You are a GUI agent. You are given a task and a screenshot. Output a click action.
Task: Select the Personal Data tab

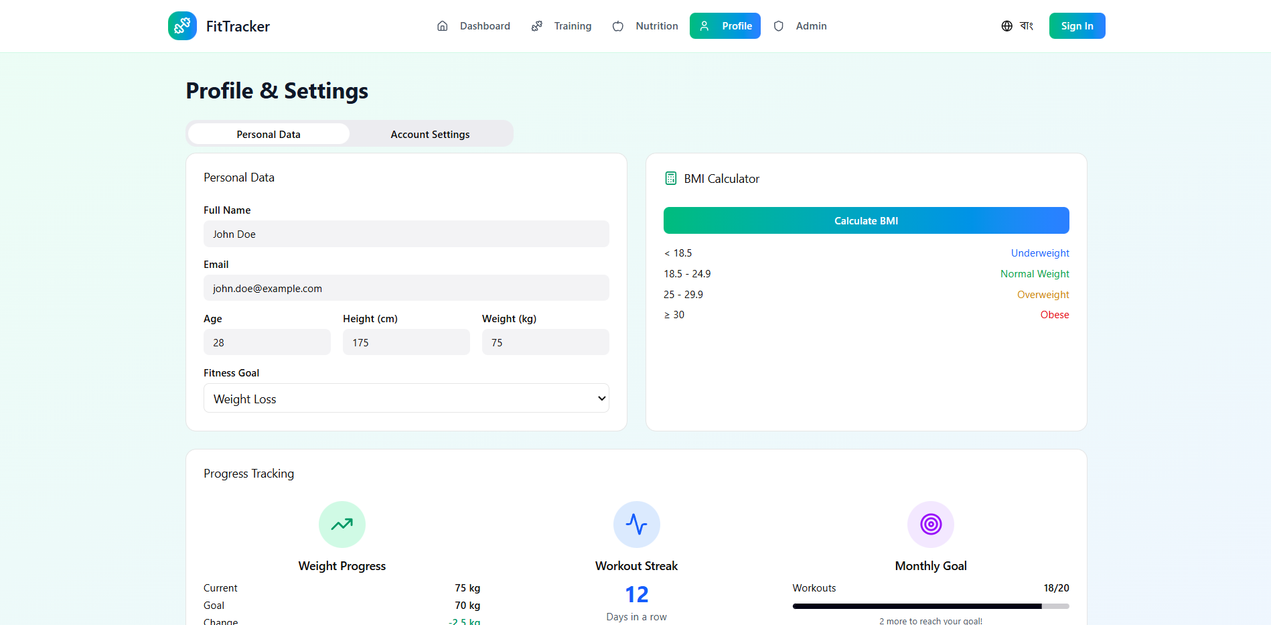pyautogui.click(x=268, y=134)
